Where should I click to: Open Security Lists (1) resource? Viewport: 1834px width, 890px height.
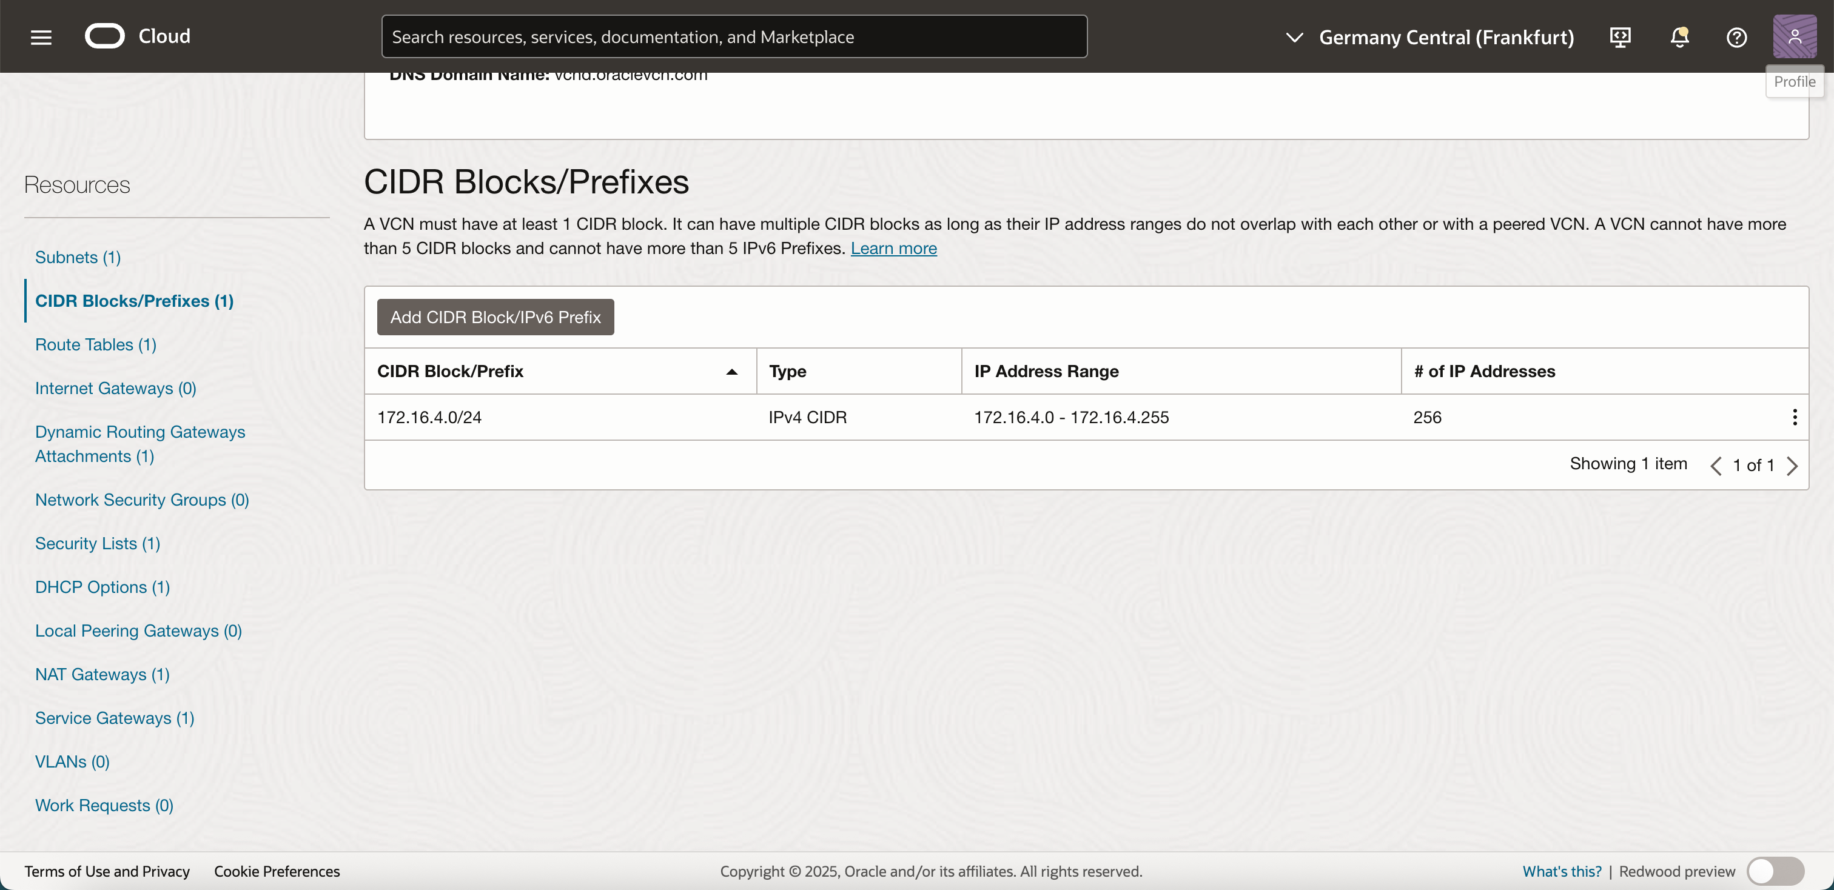tap(98, 543)
